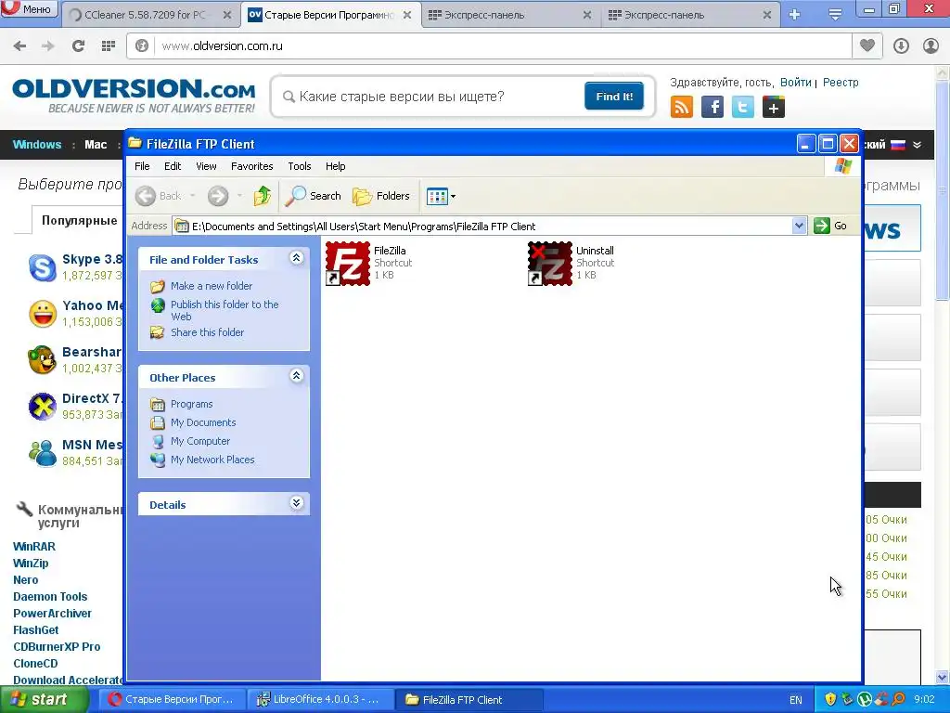Expand the Address bar dropdown
This screenshot has height=713, width=950.
(799, 227)
